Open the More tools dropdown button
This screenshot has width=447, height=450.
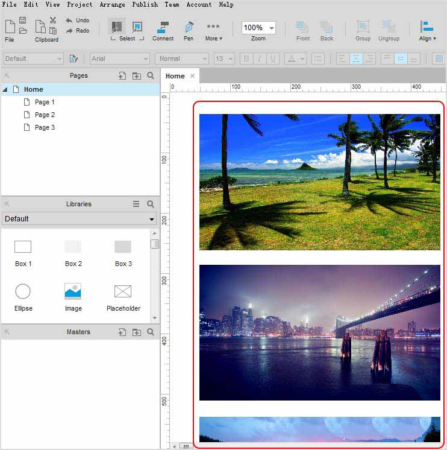point(213,31)
